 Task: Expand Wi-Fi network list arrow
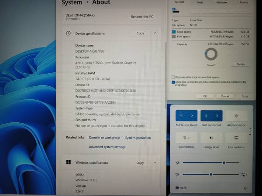pos(192,116)
